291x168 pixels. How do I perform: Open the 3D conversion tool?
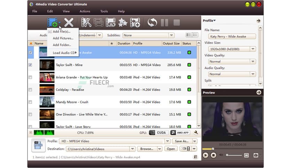pyautogui.click(x=111, y=22)
